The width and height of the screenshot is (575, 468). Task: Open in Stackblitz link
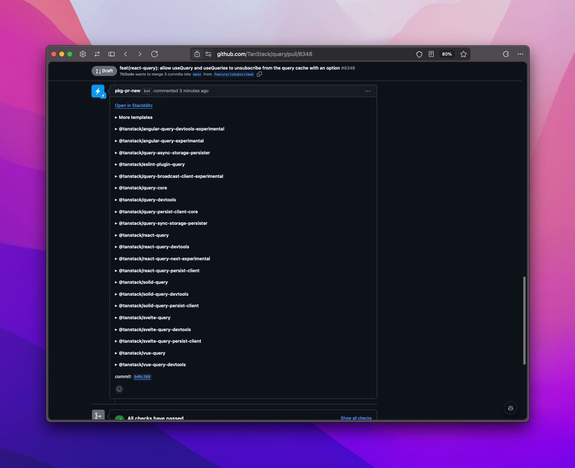coord(133,105)
